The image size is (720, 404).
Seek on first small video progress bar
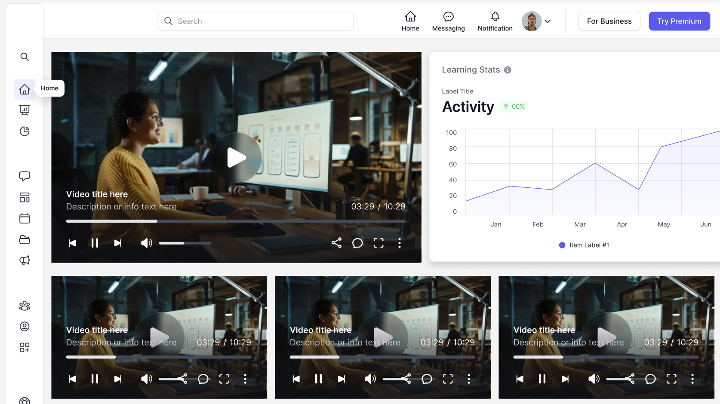pos(159,357)
